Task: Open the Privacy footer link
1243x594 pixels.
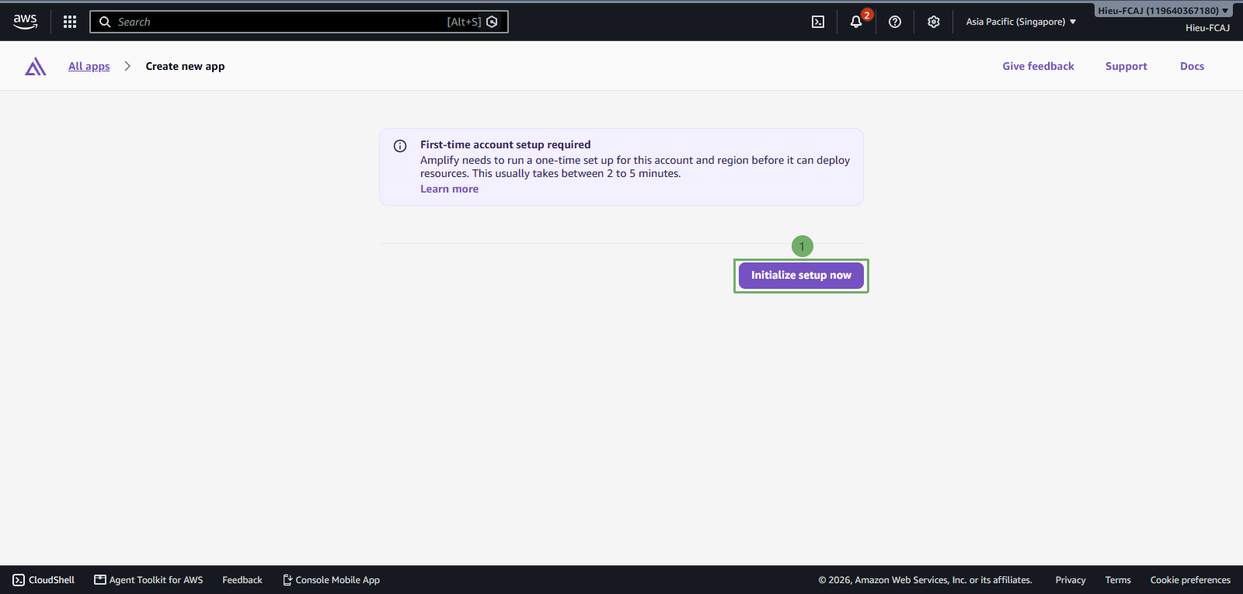Action: click(x=1071, y=580)
